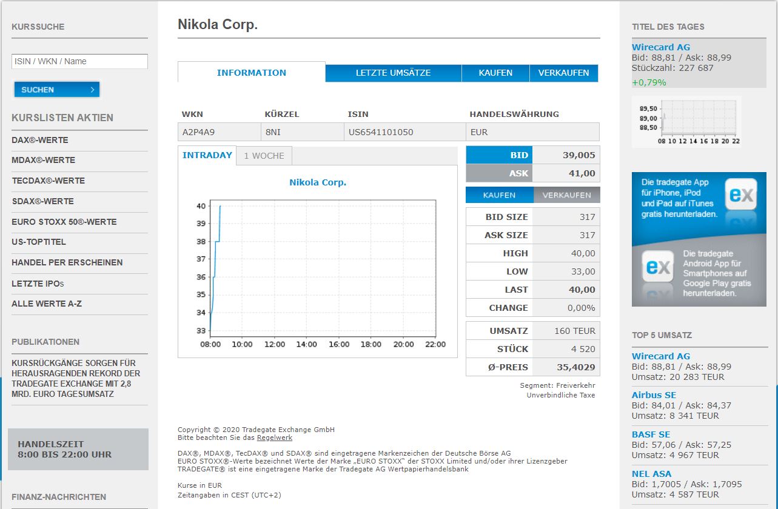
Task: Open NEL ASA in Top 5 Umsatz
Action: click(x=652, y=474)
